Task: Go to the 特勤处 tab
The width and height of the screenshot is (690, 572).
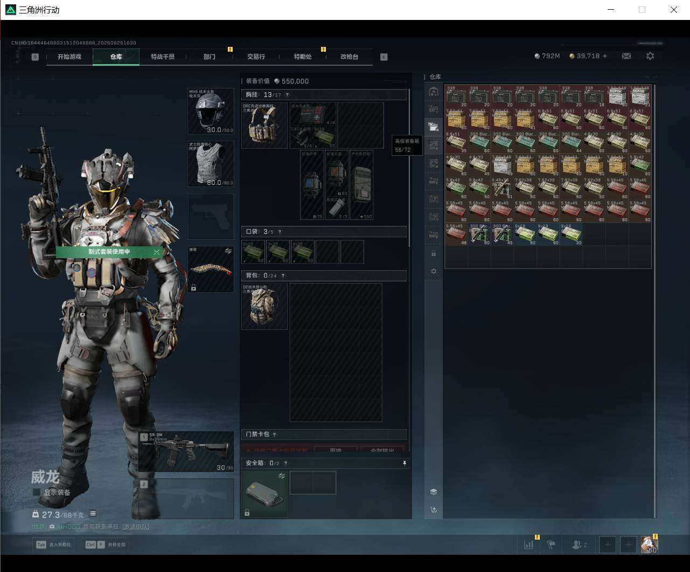Action: [x=303, y=57]
